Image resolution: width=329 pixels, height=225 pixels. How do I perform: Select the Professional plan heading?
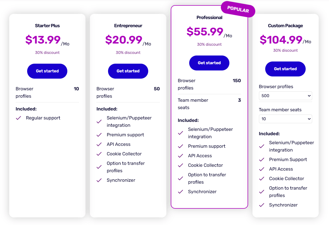[x=209, y=17]
